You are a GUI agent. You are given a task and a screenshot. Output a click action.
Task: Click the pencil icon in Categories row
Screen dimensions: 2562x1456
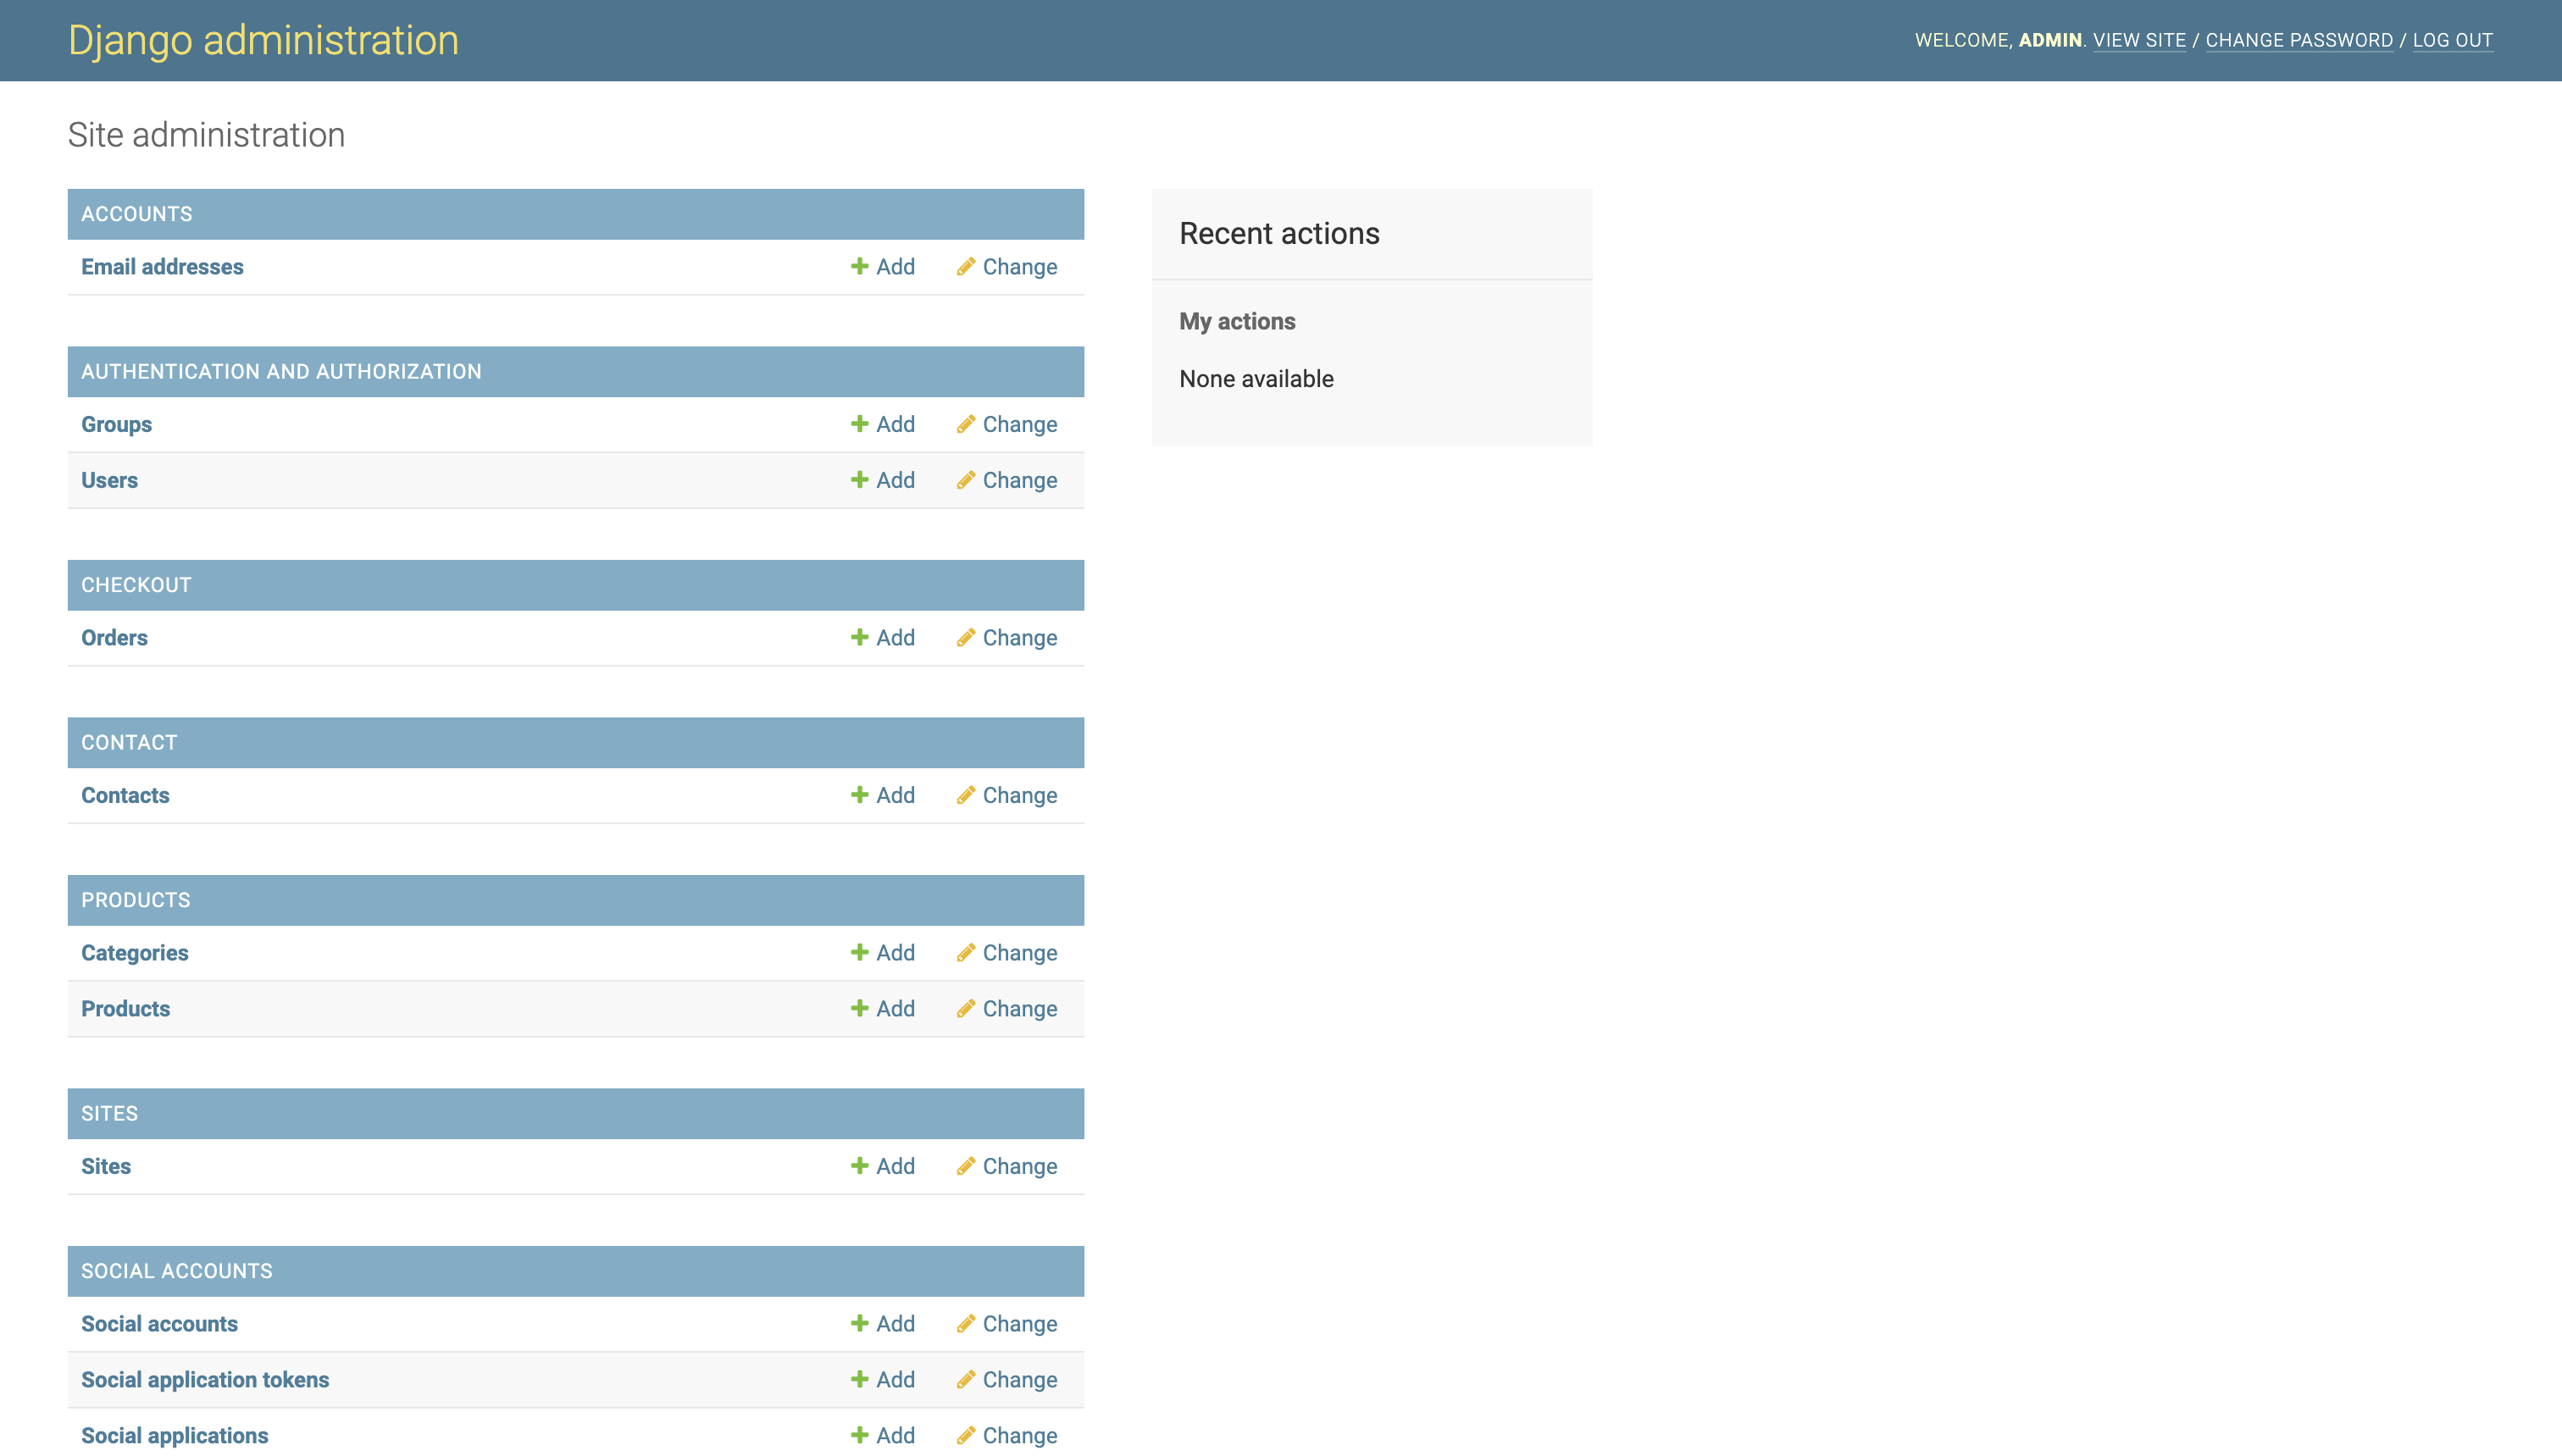point(965,953)
